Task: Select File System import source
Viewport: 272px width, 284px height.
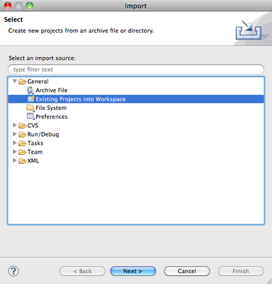Action: (51, 108)
